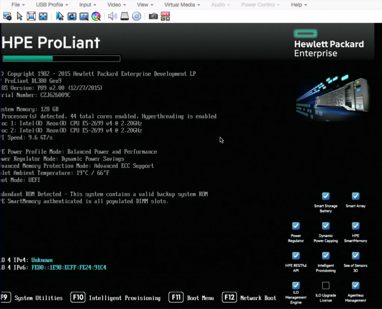Click the 'HPE ProLiant' heading
Viewport: 382px width, 309px height.
pos(51,43)
